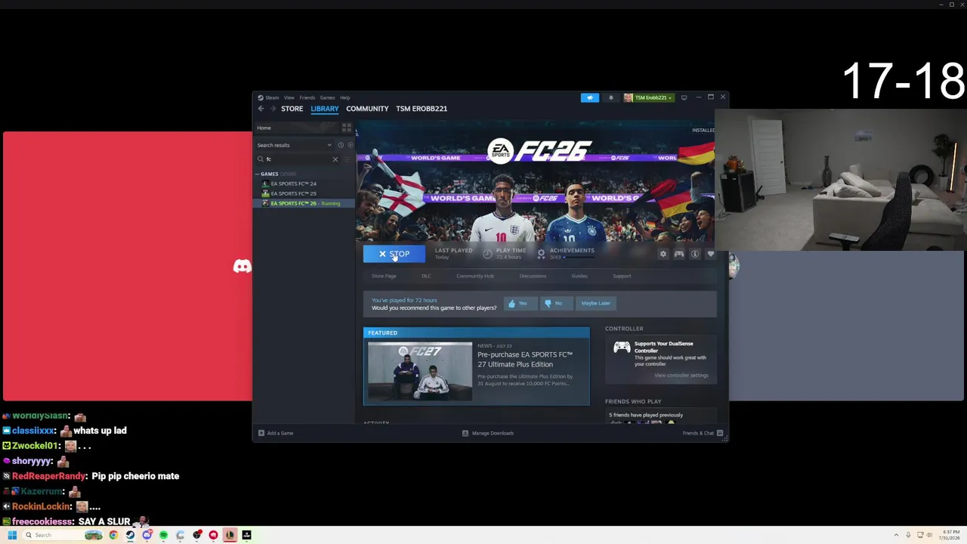Select EA SPORTS FC 25 in library
The width and height of the screenshot is (967, 544).
293,193
